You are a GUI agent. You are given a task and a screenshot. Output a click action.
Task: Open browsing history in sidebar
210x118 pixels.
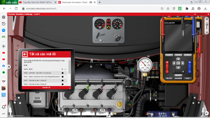click(4, 24)
